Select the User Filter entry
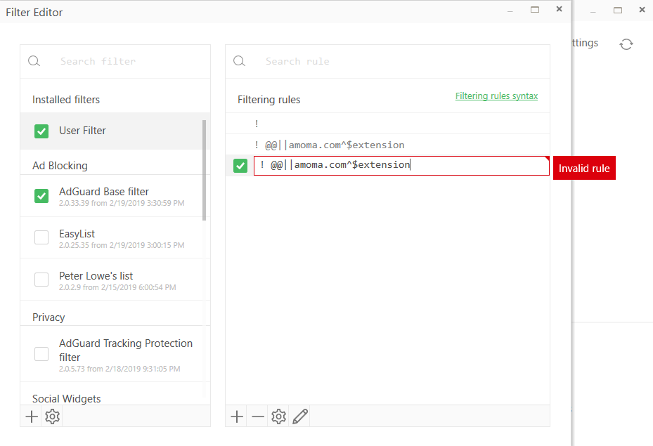 (x=115, y=131)
